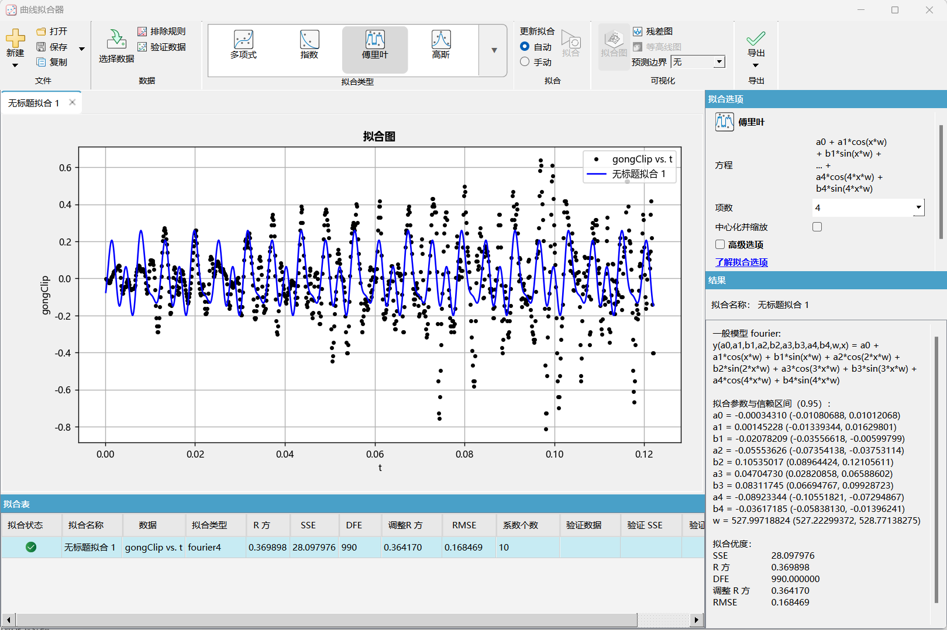Select the Manual (手动) fit update option
The height and width of the screenshot is (630, 947).
[525, 62]
